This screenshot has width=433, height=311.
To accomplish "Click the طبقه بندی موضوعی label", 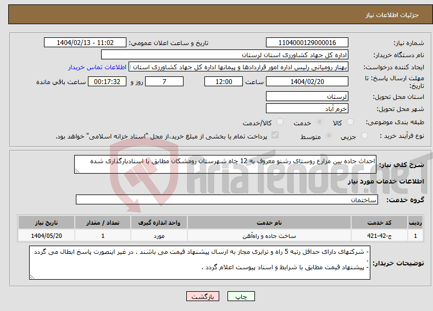I will 395,122.
